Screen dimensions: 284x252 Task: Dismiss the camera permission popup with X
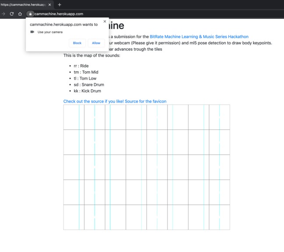click(105, 21)
